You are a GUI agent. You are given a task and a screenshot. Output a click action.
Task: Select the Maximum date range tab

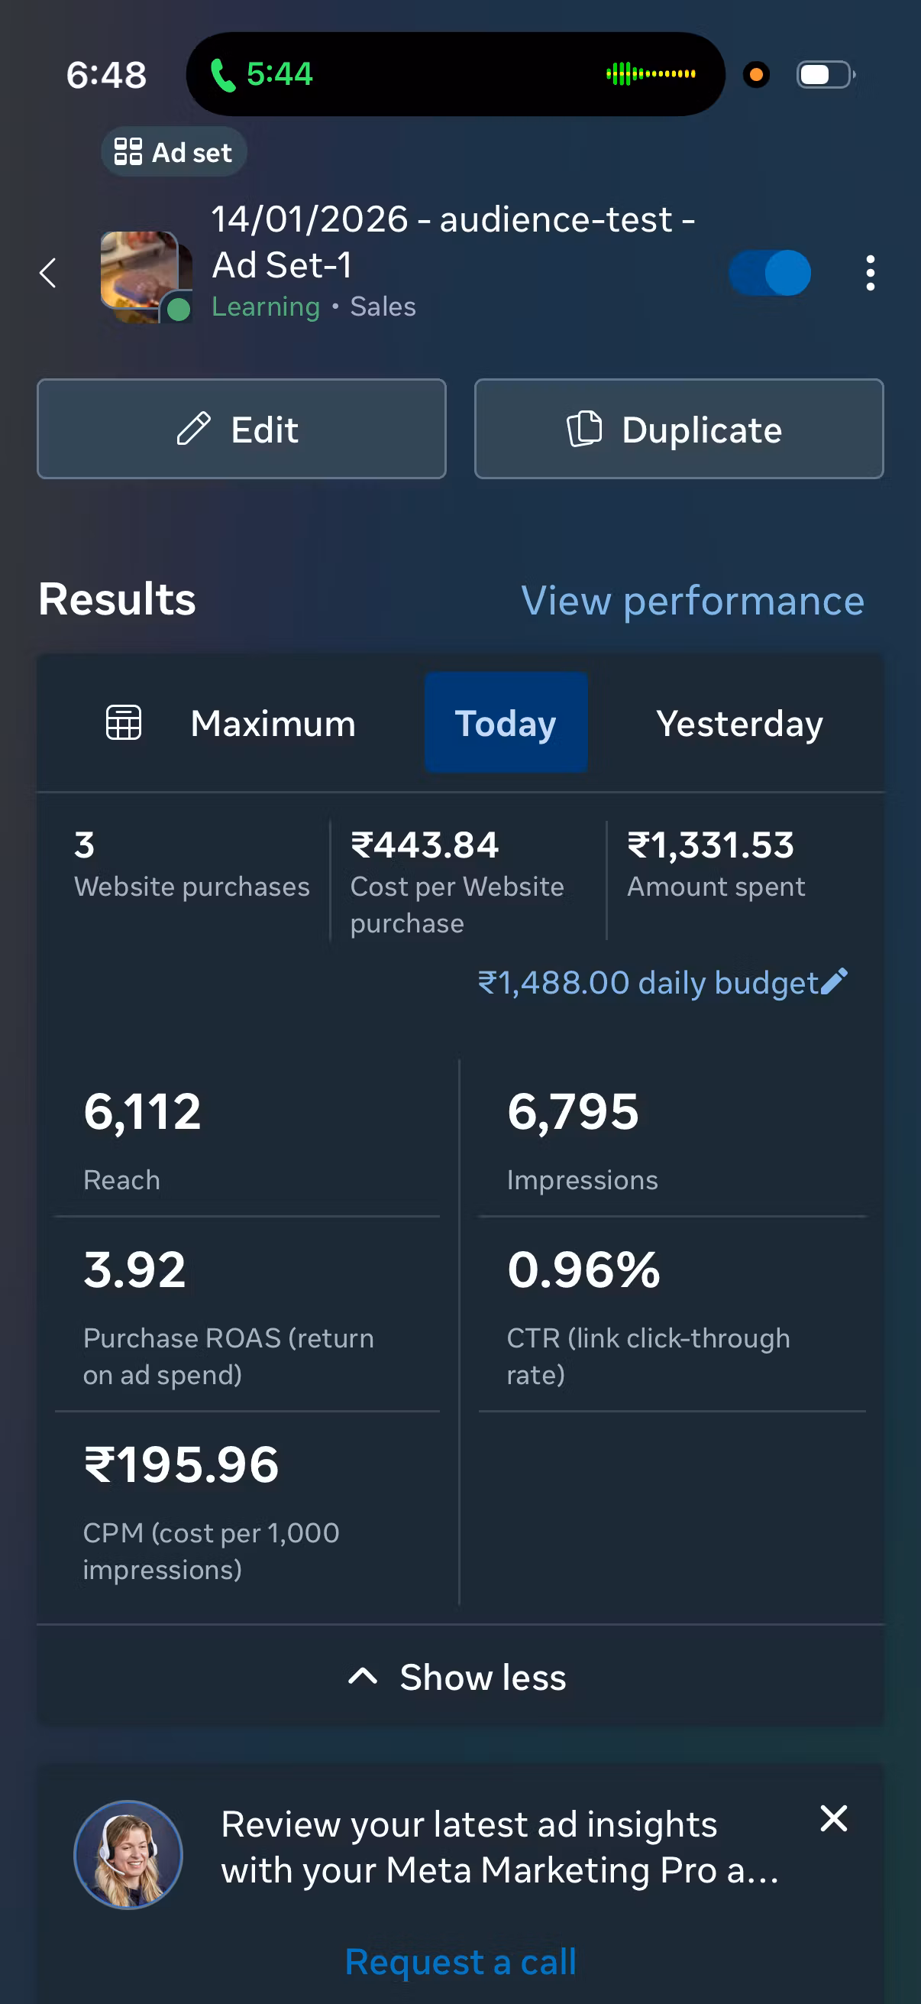coord(273,724)
